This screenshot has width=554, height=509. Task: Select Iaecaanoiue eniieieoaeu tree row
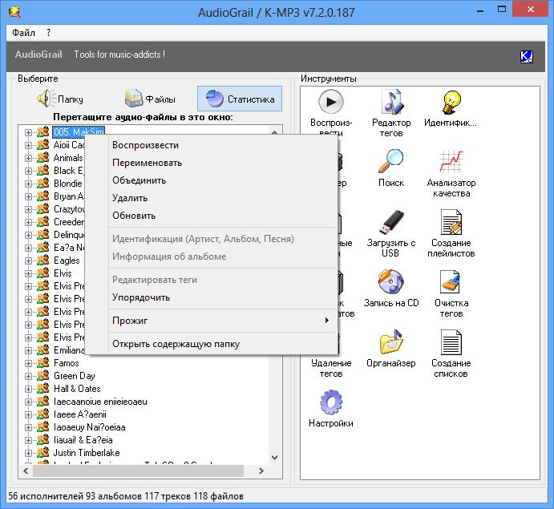(x=100, y=402)
